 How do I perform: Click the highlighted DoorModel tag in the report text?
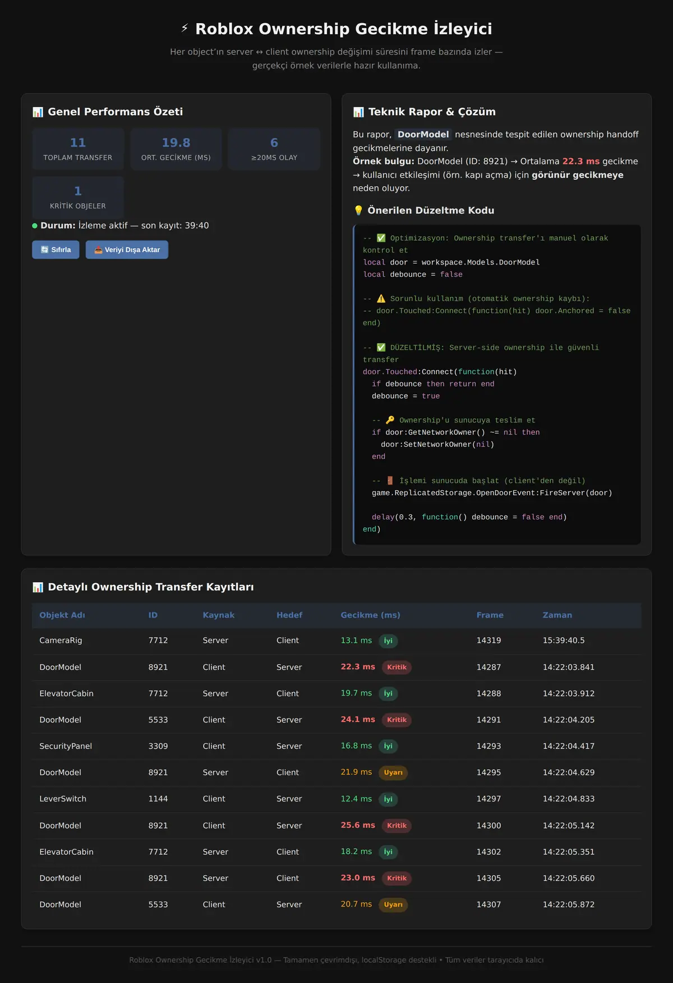[423, 135]
